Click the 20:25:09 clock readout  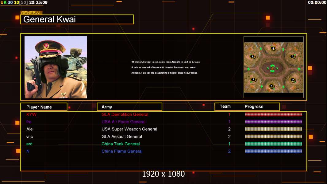pyautogui.click(x=38, y=2)
